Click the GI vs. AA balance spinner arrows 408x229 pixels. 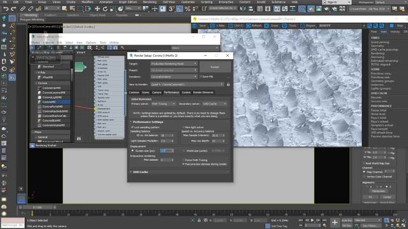pyautogui.click(x=172, y=135)
